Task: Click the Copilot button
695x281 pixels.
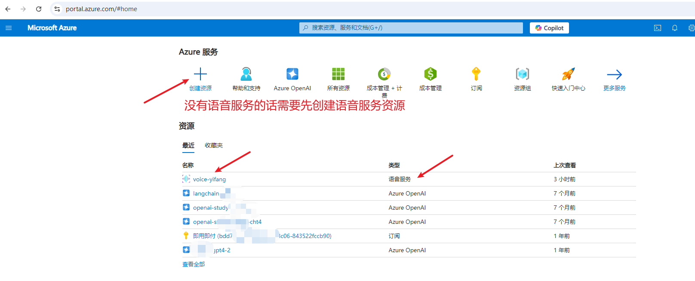Action: point(549,28)
